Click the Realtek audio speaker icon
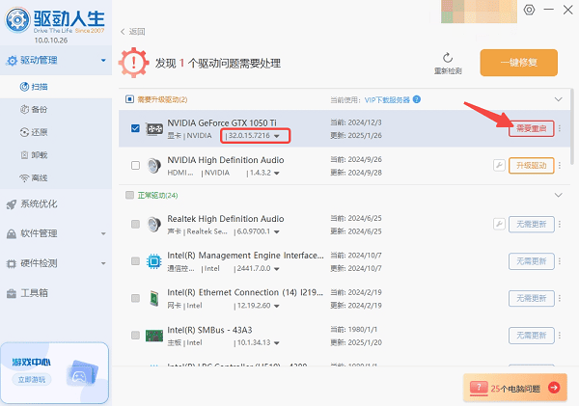 point(154,225)
